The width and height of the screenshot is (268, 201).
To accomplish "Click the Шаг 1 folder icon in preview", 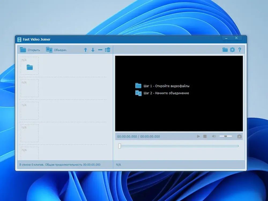I will pyautogui.click(x=138, y=86).
